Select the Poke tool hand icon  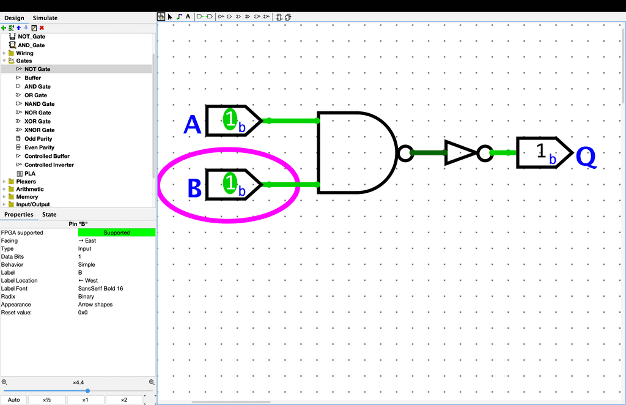tap(161, 17)
